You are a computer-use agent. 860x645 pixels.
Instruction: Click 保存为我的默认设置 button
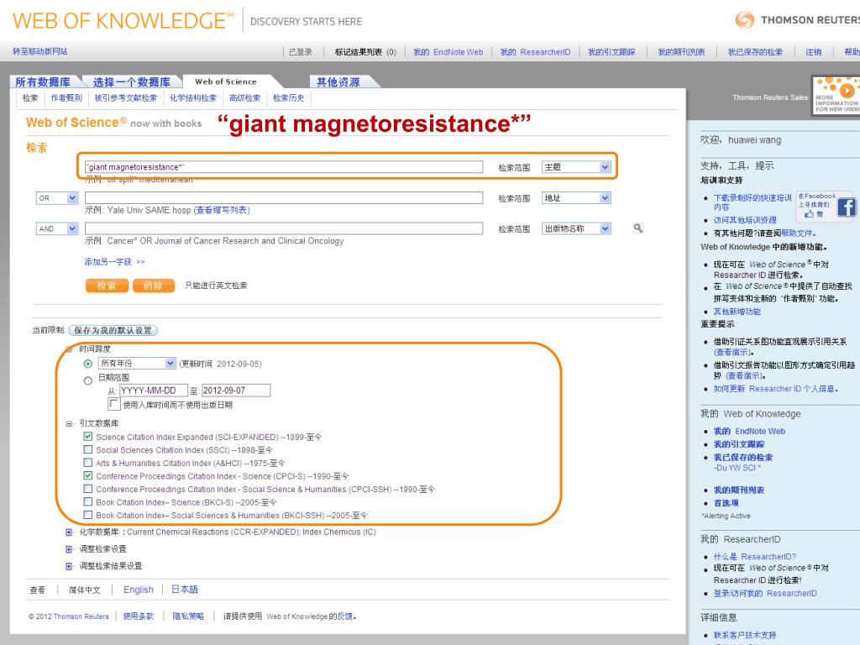tap(113, 330)
